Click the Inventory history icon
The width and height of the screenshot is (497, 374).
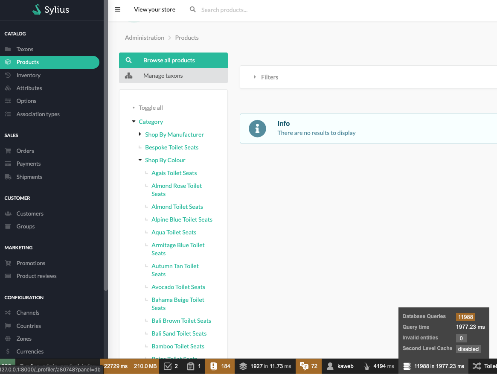point(8,75)
